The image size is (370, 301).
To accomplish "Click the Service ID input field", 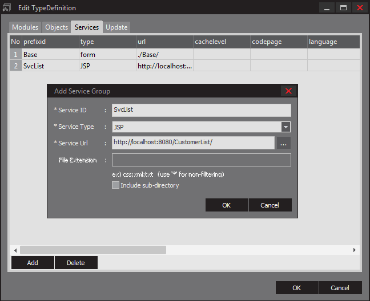I will click(x=202, y=110).
